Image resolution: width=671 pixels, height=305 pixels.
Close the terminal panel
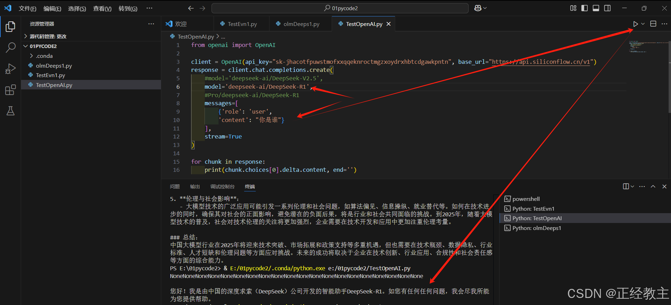664,187
